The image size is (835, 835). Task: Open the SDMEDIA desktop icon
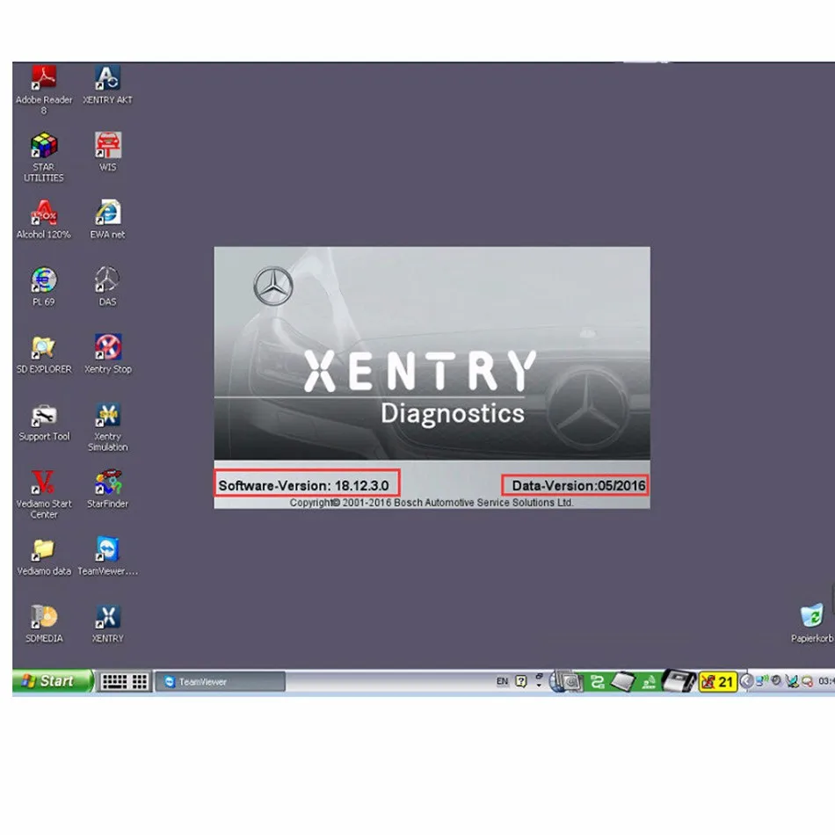(x=44, y=623)
